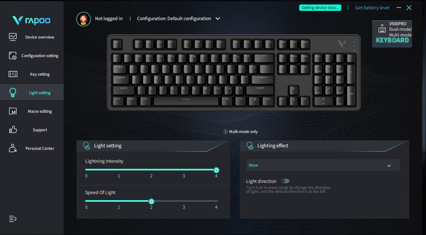Toggle the Light direction switch
Screen dimensions: 426x235
coord(285,181)
